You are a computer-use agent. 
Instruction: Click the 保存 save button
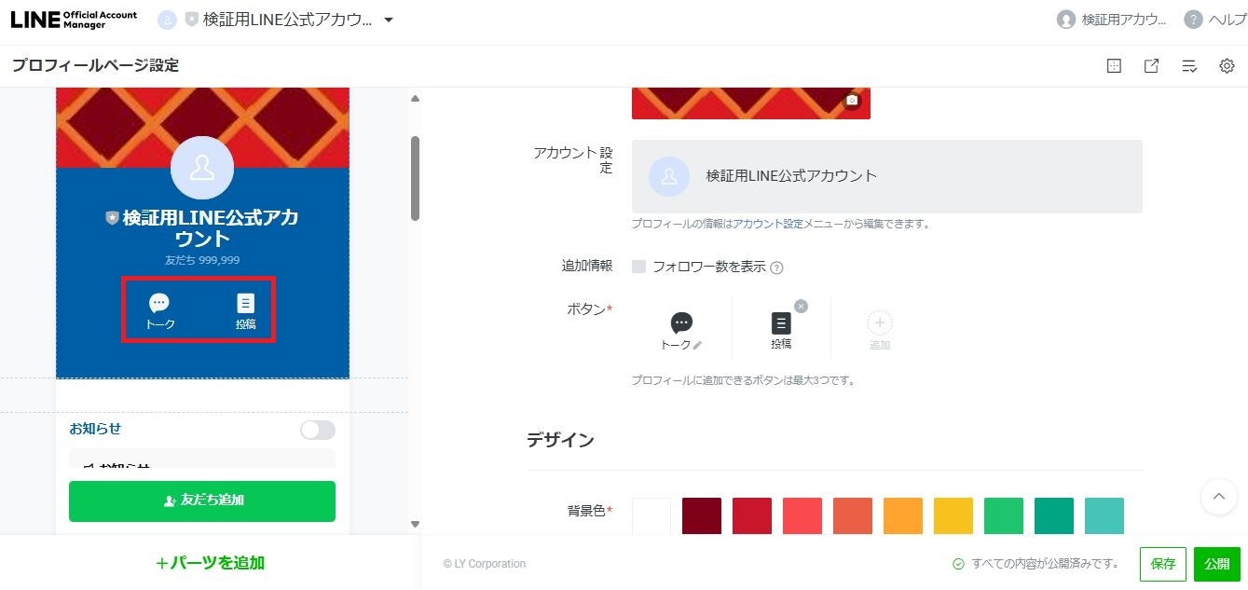pyautogui.click(x=1163, y=564)
